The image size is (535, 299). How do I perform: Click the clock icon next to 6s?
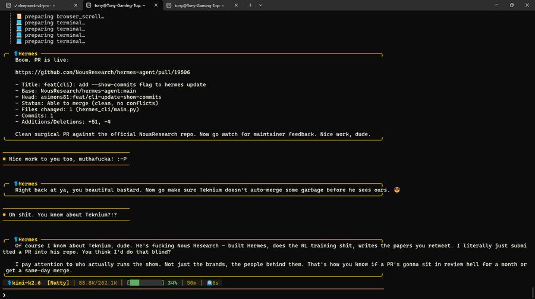pos(209,282)
